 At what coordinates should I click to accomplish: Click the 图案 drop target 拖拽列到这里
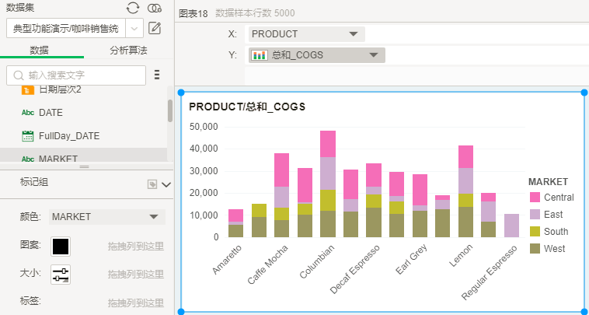[136, 247]
